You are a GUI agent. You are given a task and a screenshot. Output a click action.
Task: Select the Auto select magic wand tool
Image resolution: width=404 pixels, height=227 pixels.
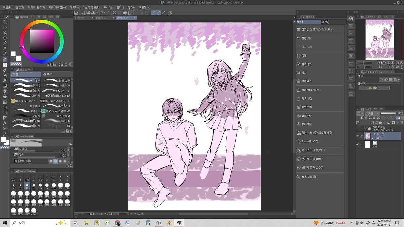click(5, 48)
